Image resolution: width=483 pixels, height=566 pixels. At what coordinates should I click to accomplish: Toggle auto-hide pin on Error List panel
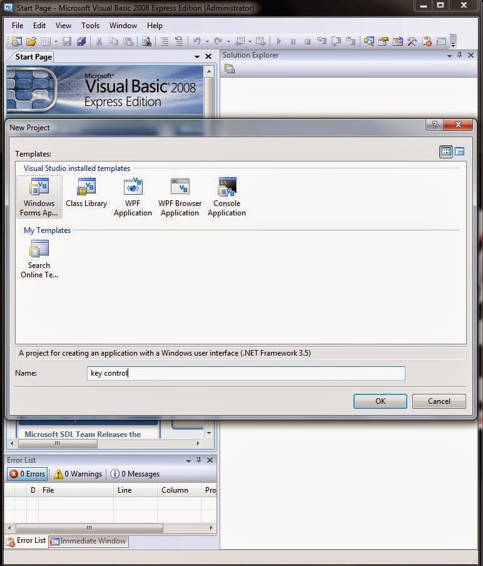[198, 460]
